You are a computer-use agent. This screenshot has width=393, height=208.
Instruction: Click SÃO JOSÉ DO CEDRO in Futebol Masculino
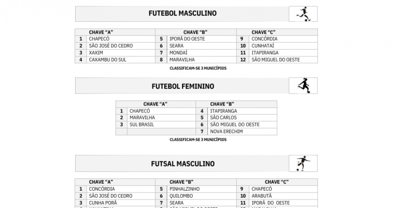[x=111, y=46]
